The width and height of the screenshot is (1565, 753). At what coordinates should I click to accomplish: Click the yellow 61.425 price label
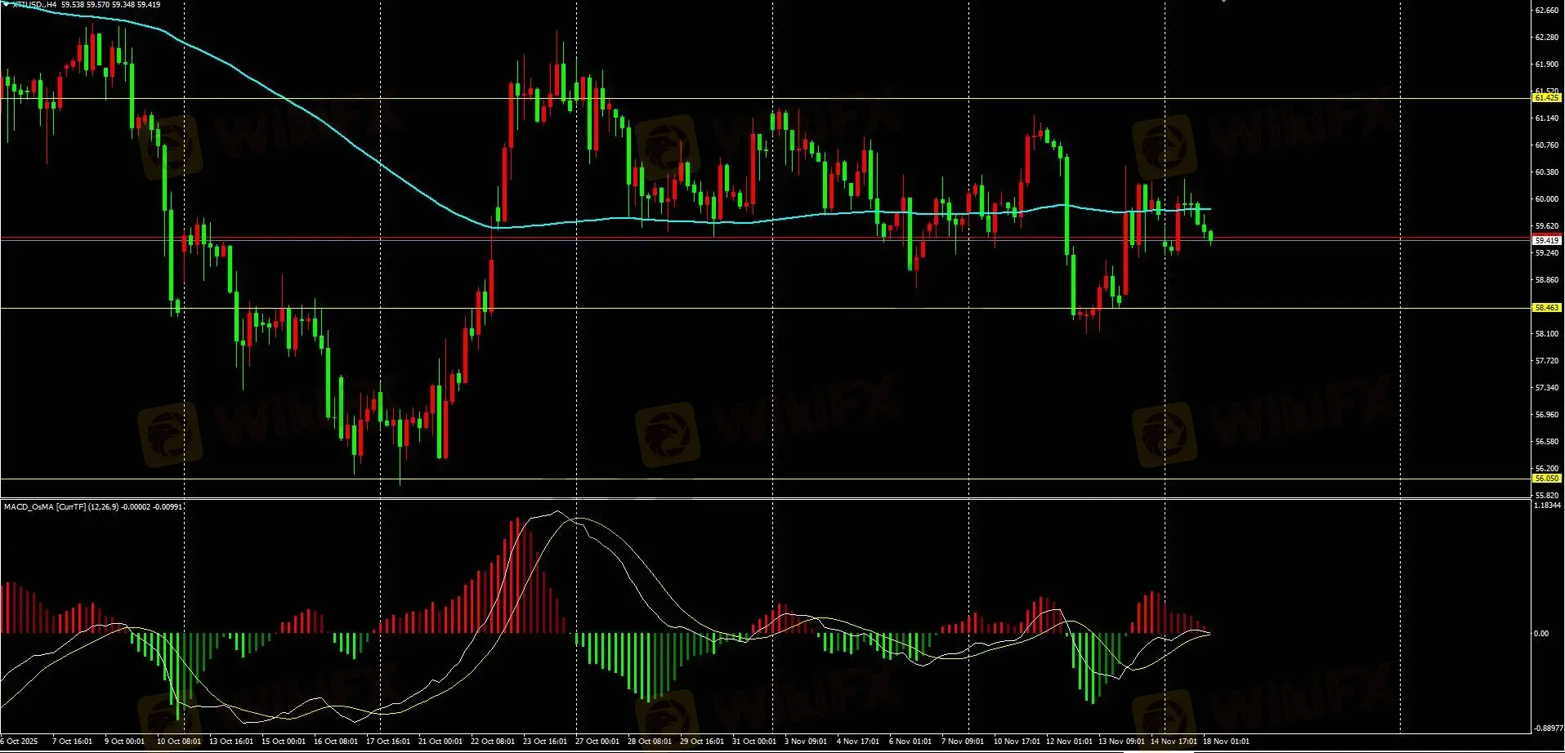pyautogui.click(x=1546, y=98)
